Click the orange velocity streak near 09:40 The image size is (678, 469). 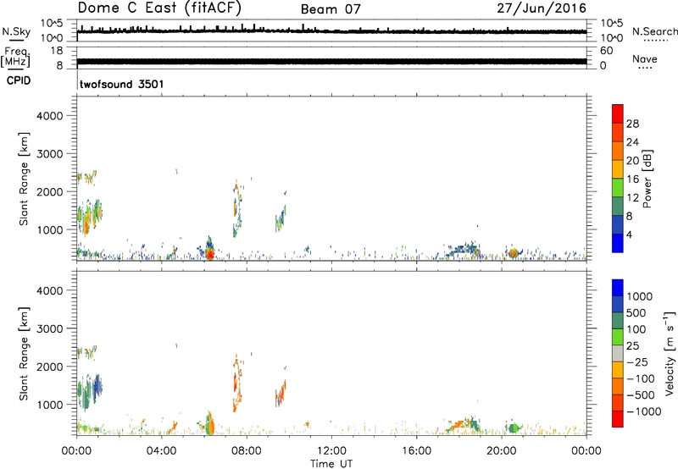coord(281,393)
